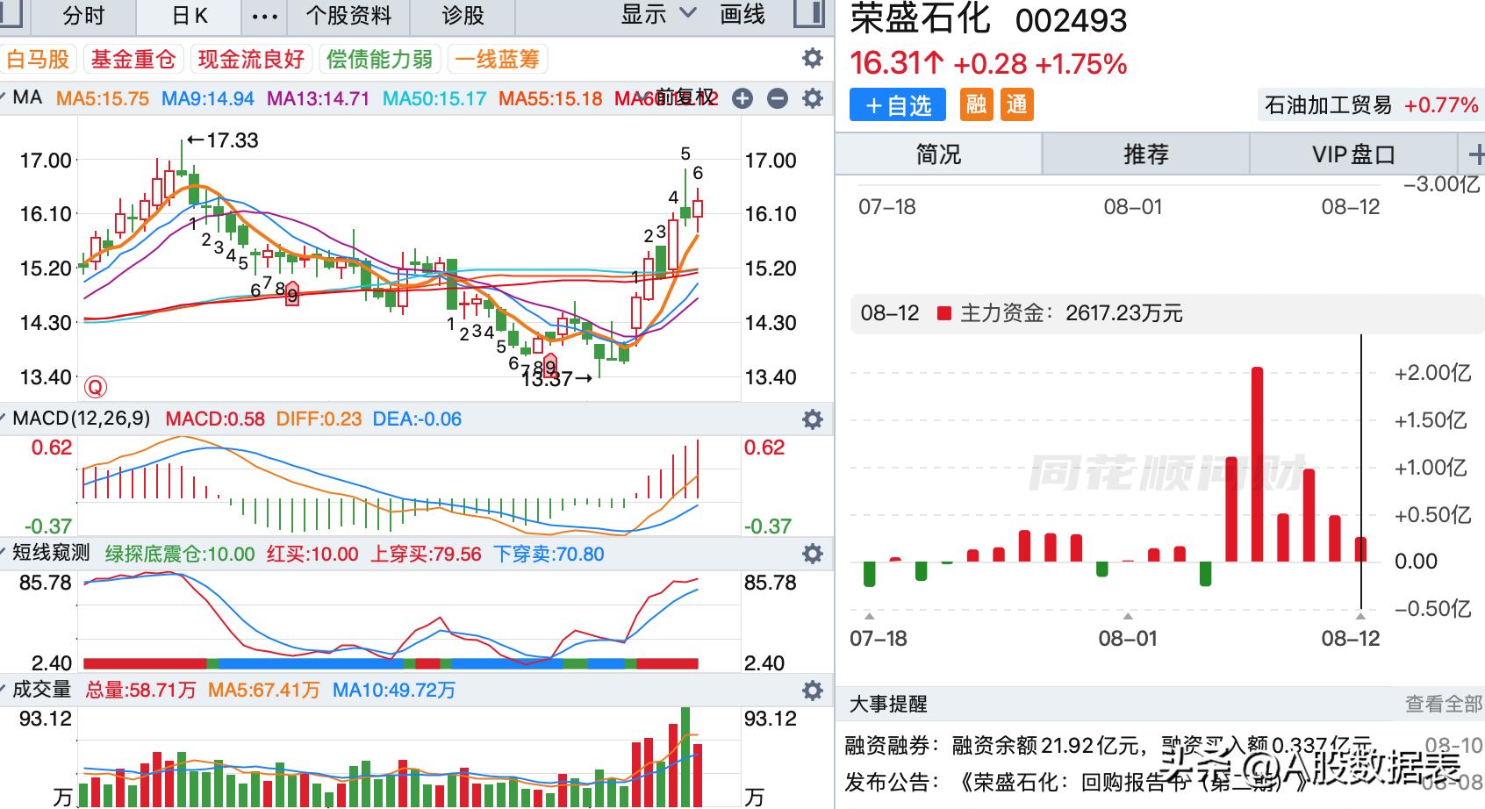Switch to the VIP盘口 tab
The image size is (1485, 809).
[x=1353, y=154]
